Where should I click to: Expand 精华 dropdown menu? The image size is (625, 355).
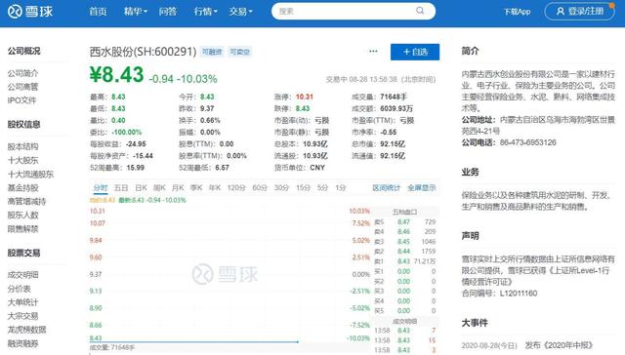pyautogui.click(x=135, y=12)
